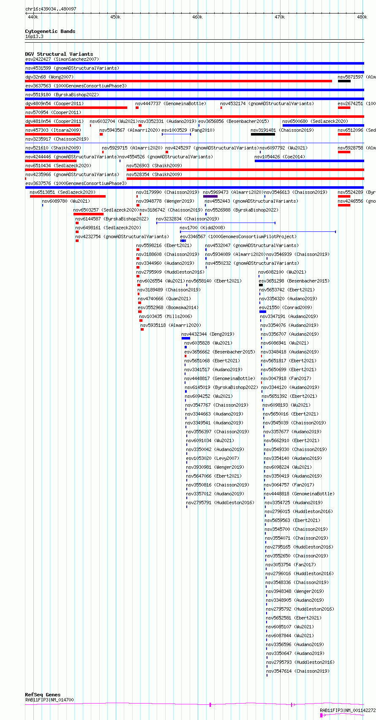Select the purple nsv5969473 (Almarri2020) bar
This screenshot has width=376, height=720.
point(210,196)
